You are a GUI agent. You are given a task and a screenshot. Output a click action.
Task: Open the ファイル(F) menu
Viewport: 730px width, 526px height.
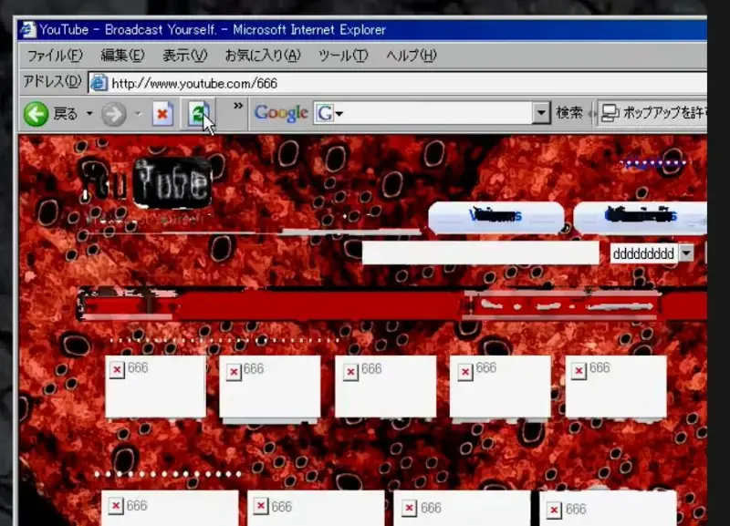coord(55,56)
